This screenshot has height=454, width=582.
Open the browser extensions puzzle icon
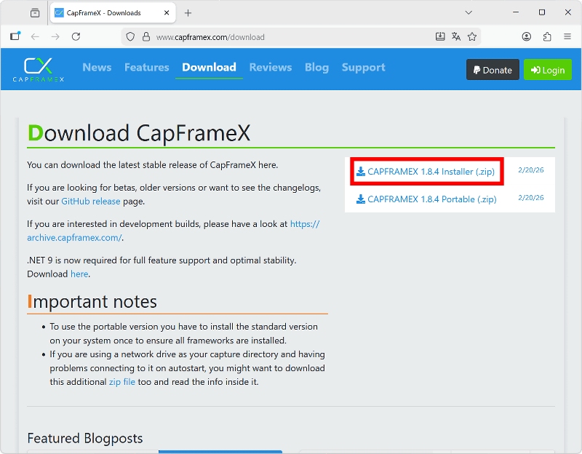click(x=547, y=36)
